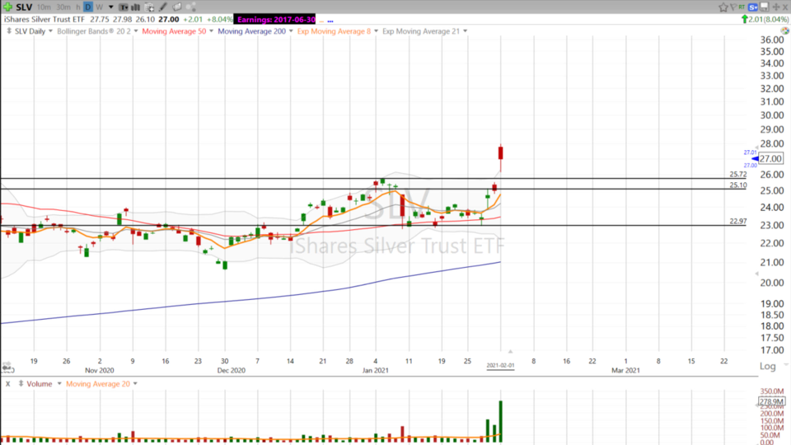Viewport: 791px width, 445px height.
Task: Click the green plus add-symbol icon
Action: tap(7, 7)
